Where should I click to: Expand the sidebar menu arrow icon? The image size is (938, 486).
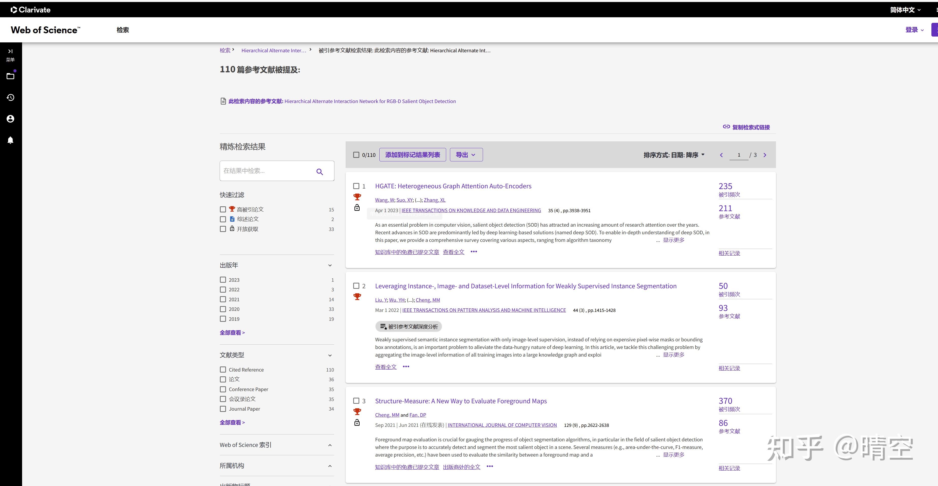tap(10, 51)
